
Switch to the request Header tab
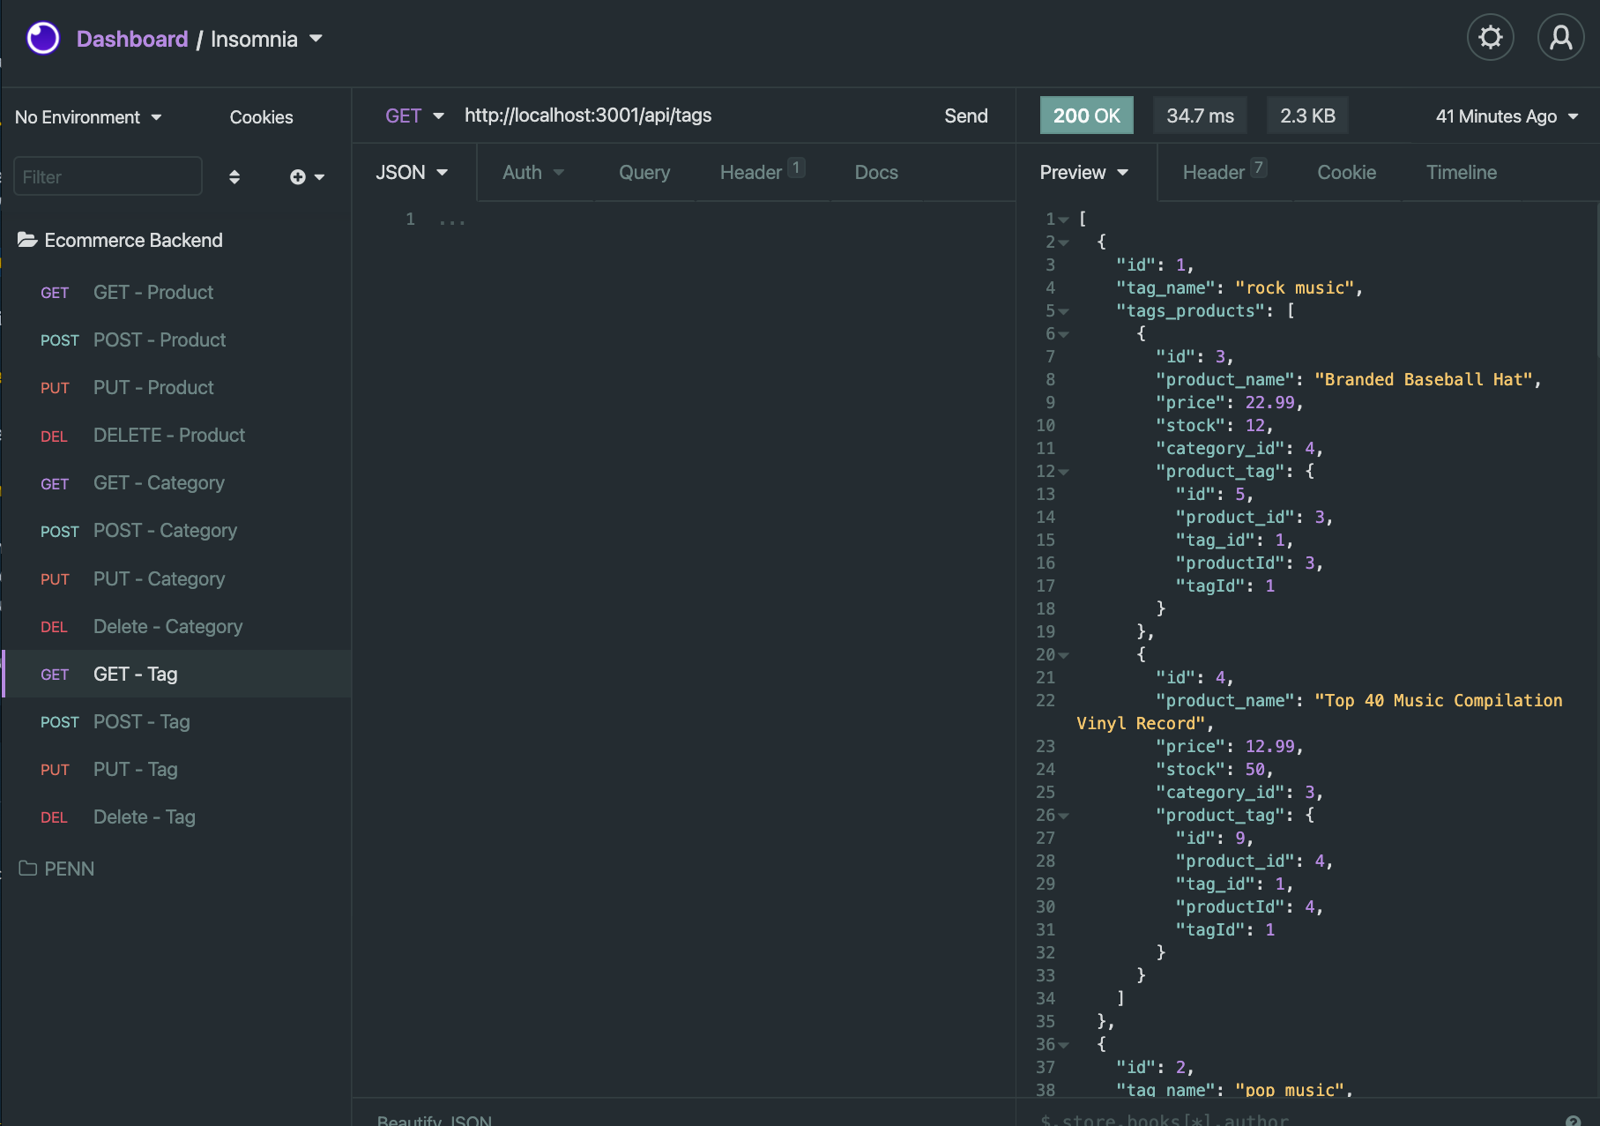tap(762, 173)
